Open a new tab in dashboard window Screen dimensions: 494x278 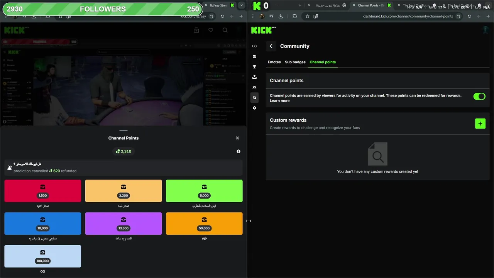300,5
